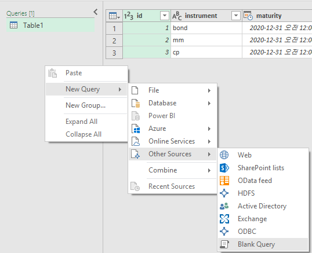Collapse the Queries pane with the chevron
This screenshot has height=253, width=312.
pos(96,12)
